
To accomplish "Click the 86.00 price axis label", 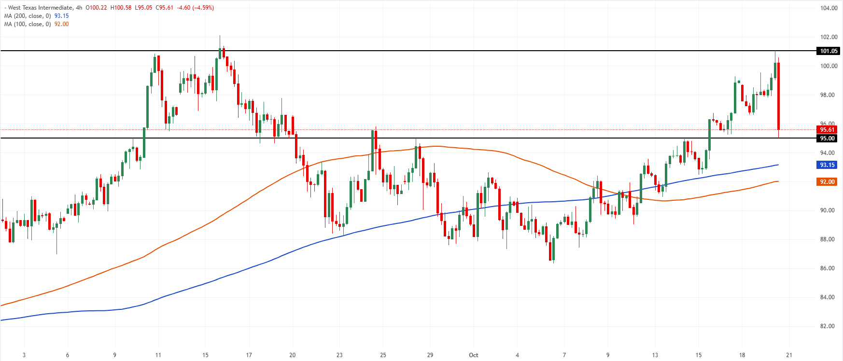I will pyautogui.click(x=827, y=268).
